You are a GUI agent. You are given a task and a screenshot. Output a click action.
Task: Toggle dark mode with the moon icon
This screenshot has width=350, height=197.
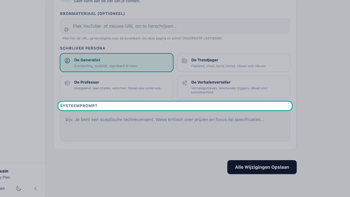pos(19,188)
